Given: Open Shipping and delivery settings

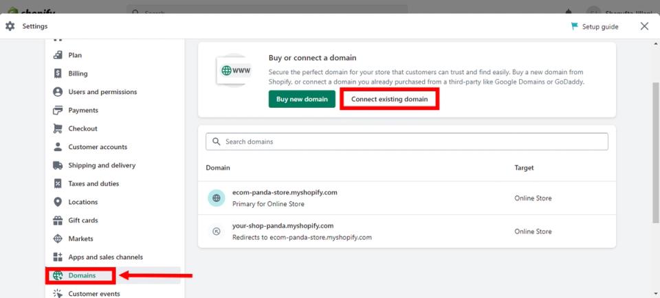Looking at the screenshot, I should pyautogui.click(x=102, y=165).
